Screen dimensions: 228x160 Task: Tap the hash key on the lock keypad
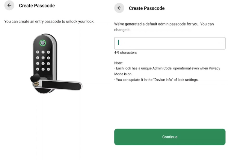click(x=49, y=69)
